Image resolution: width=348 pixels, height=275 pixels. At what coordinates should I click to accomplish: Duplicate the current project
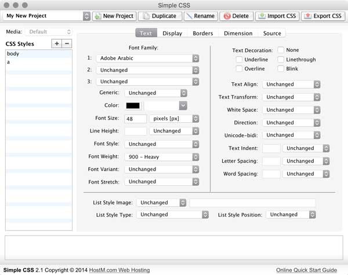coord(160,16)
